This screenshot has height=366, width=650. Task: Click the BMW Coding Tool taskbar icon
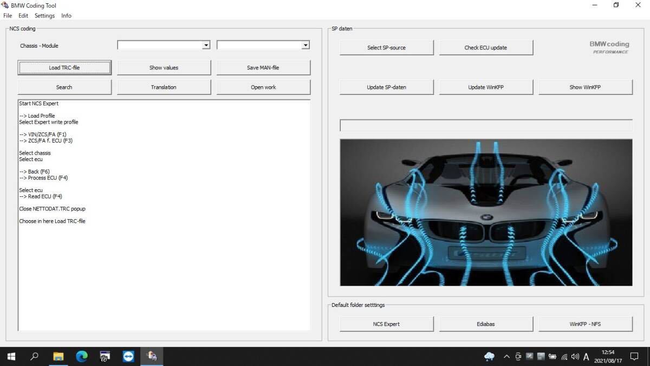click(152, 356)
